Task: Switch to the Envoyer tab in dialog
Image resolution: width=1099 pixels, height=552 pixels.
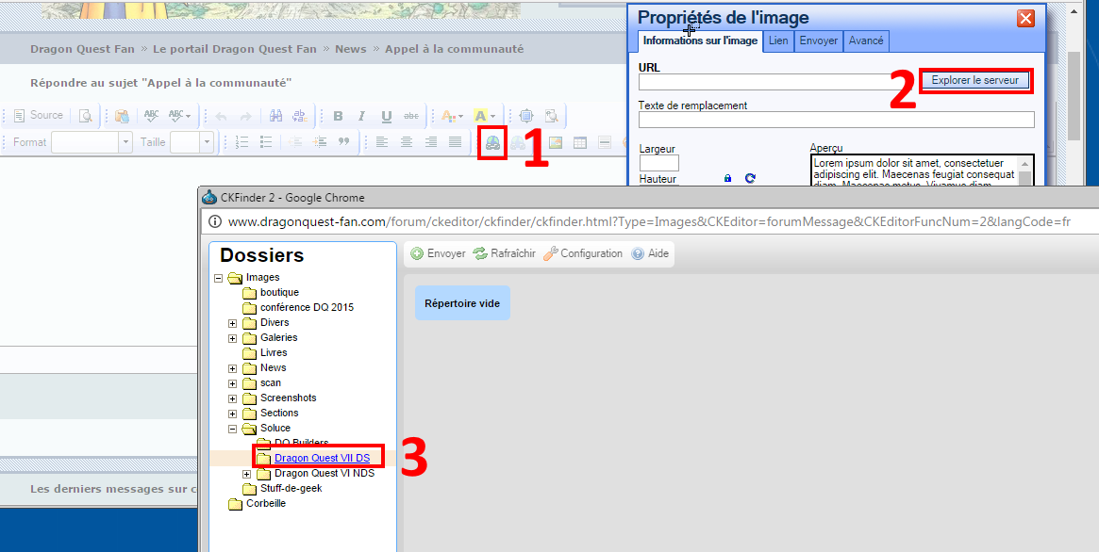Action: (x=818, y=41)
